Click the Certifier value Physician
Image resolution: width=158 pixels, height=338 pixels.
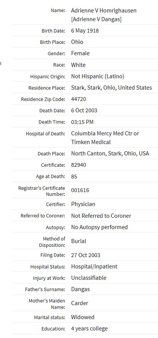point(83,204)
